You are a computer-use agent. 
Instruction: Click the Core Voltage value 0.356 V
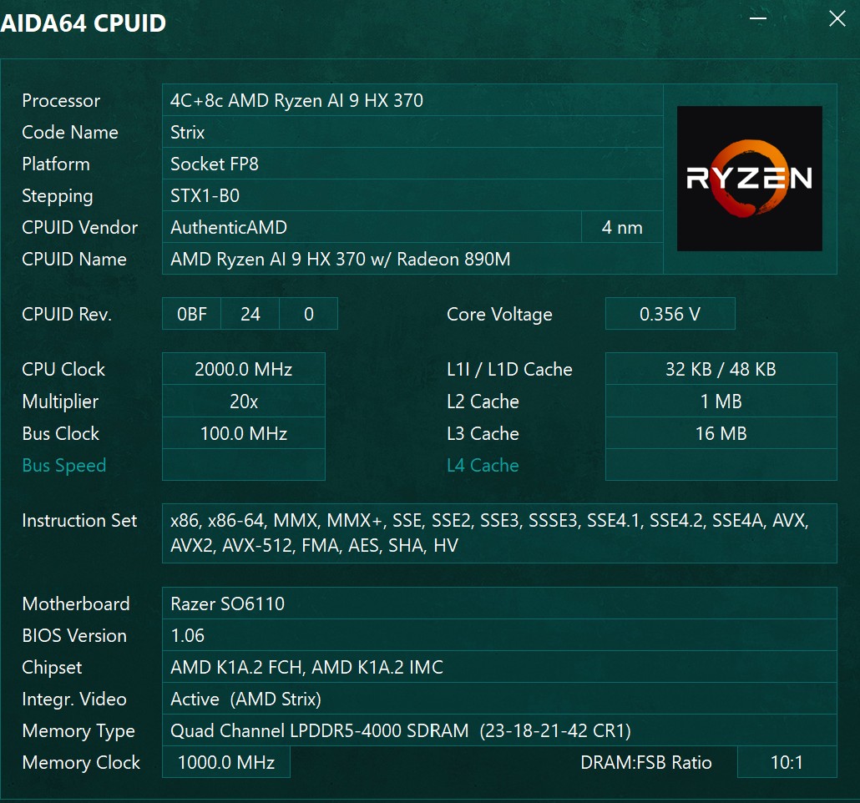670,314
